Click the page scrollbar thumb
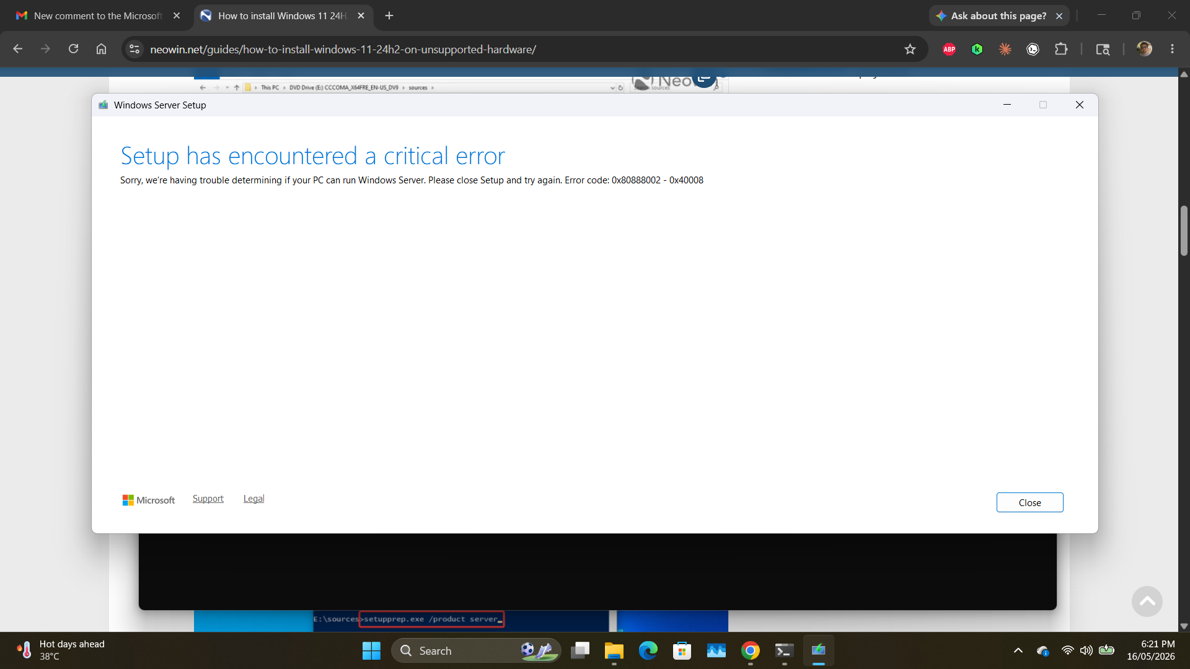The width and height of the screenshot is (1190, 669). point(1184,230)
